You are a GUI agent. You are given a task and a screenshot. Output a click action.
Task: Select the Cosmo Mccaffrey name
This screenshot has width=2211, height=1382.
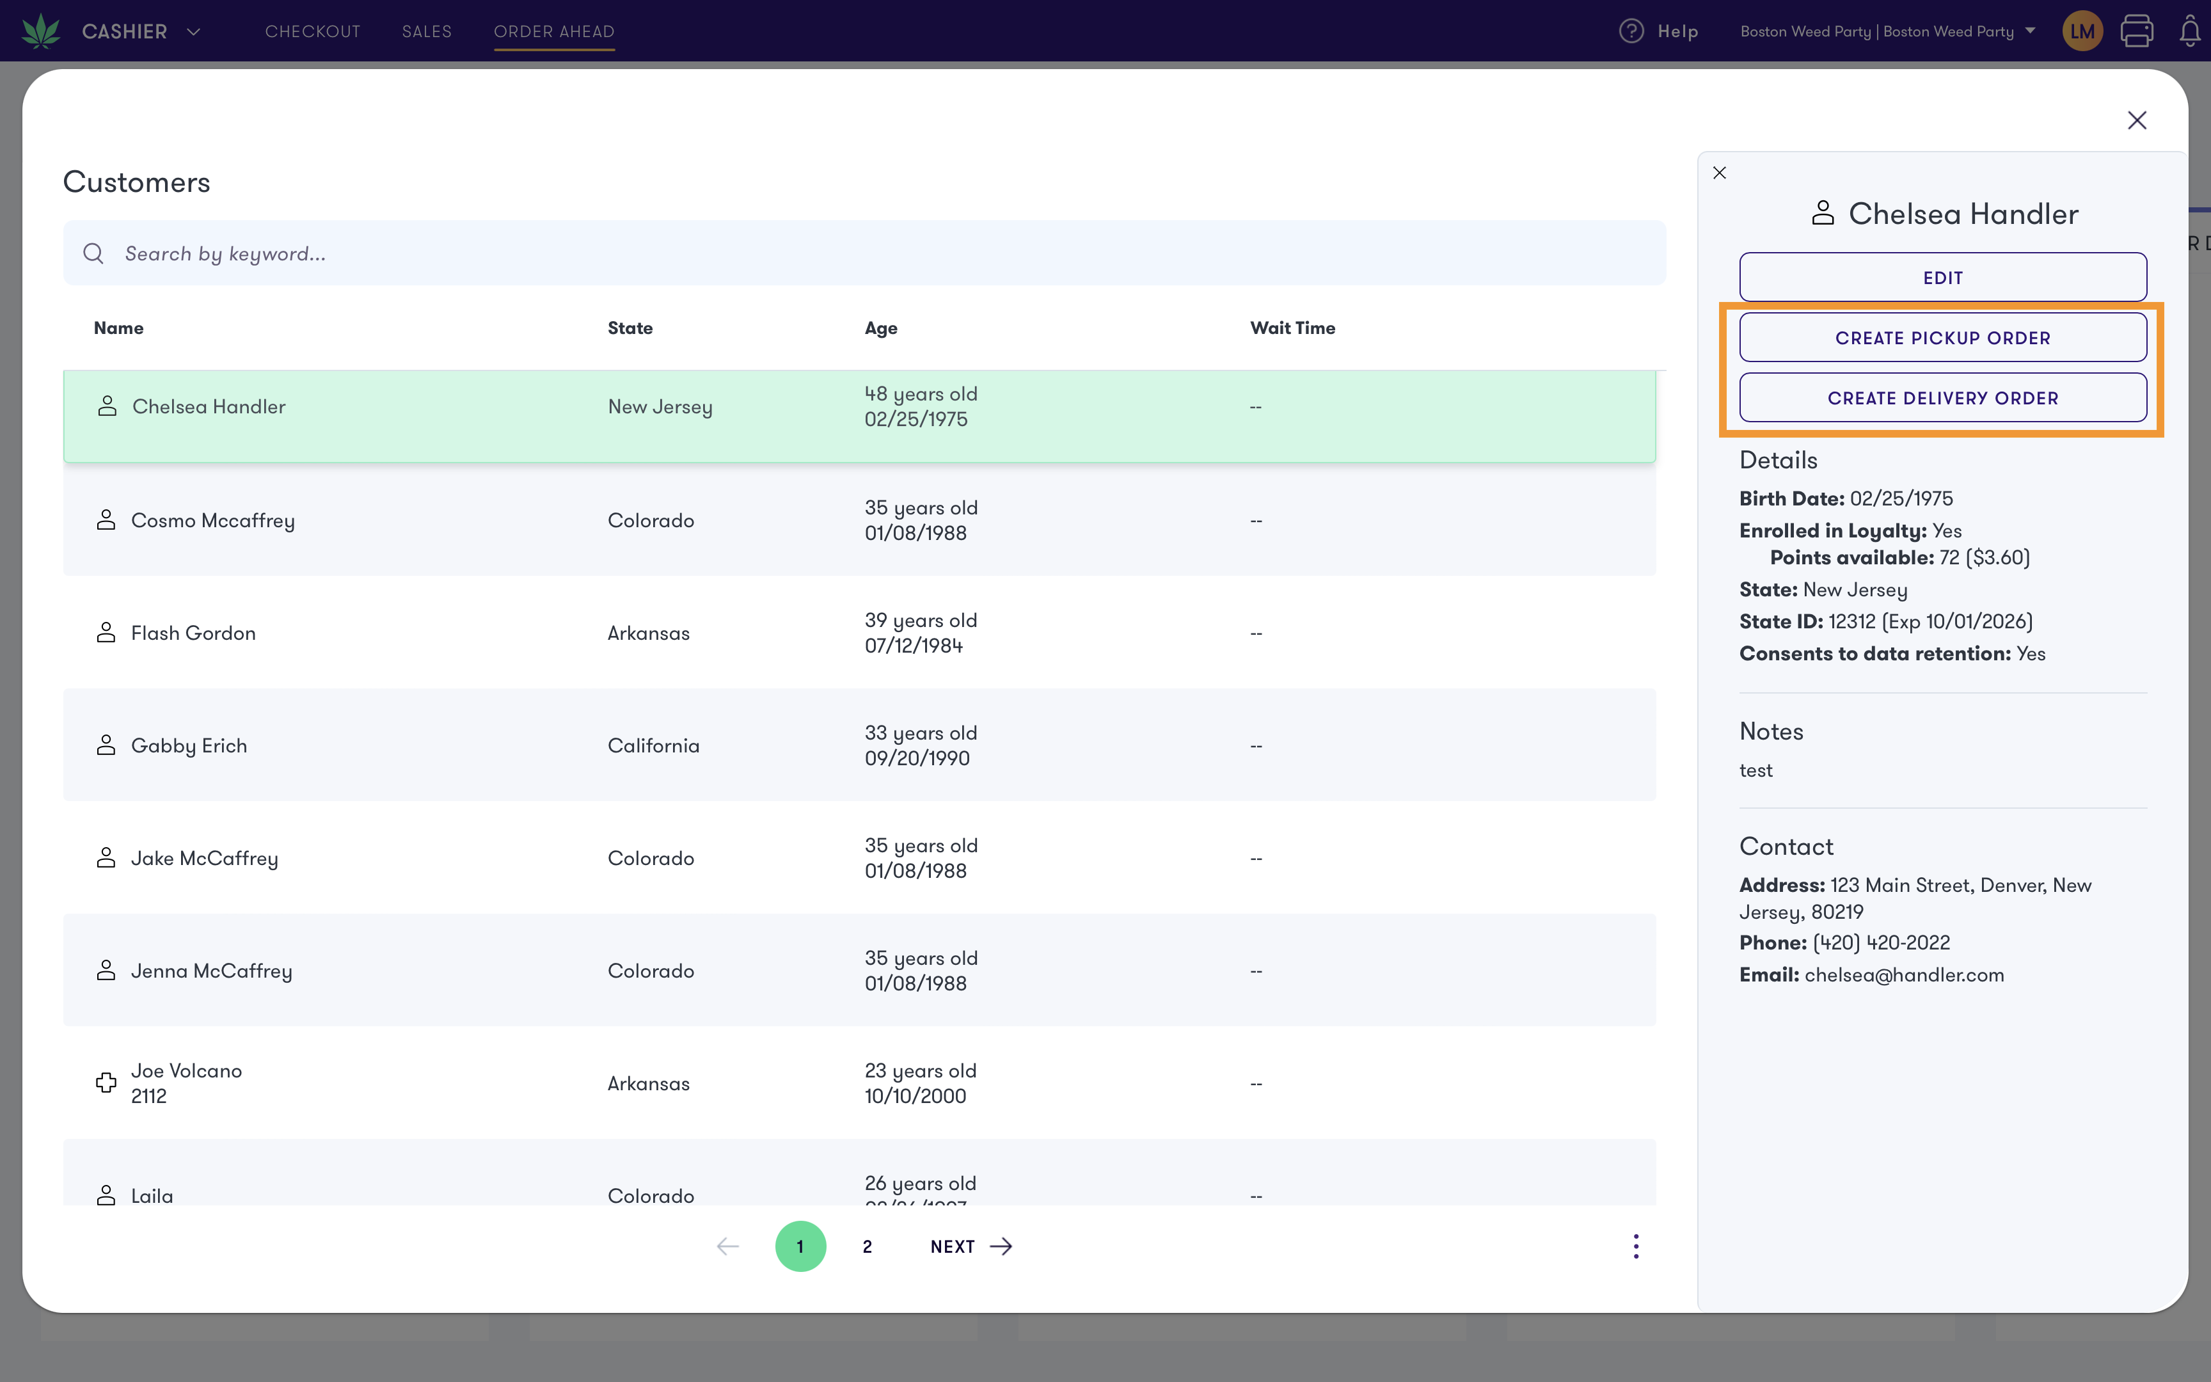pyautogui.click(x=213, y=520)
